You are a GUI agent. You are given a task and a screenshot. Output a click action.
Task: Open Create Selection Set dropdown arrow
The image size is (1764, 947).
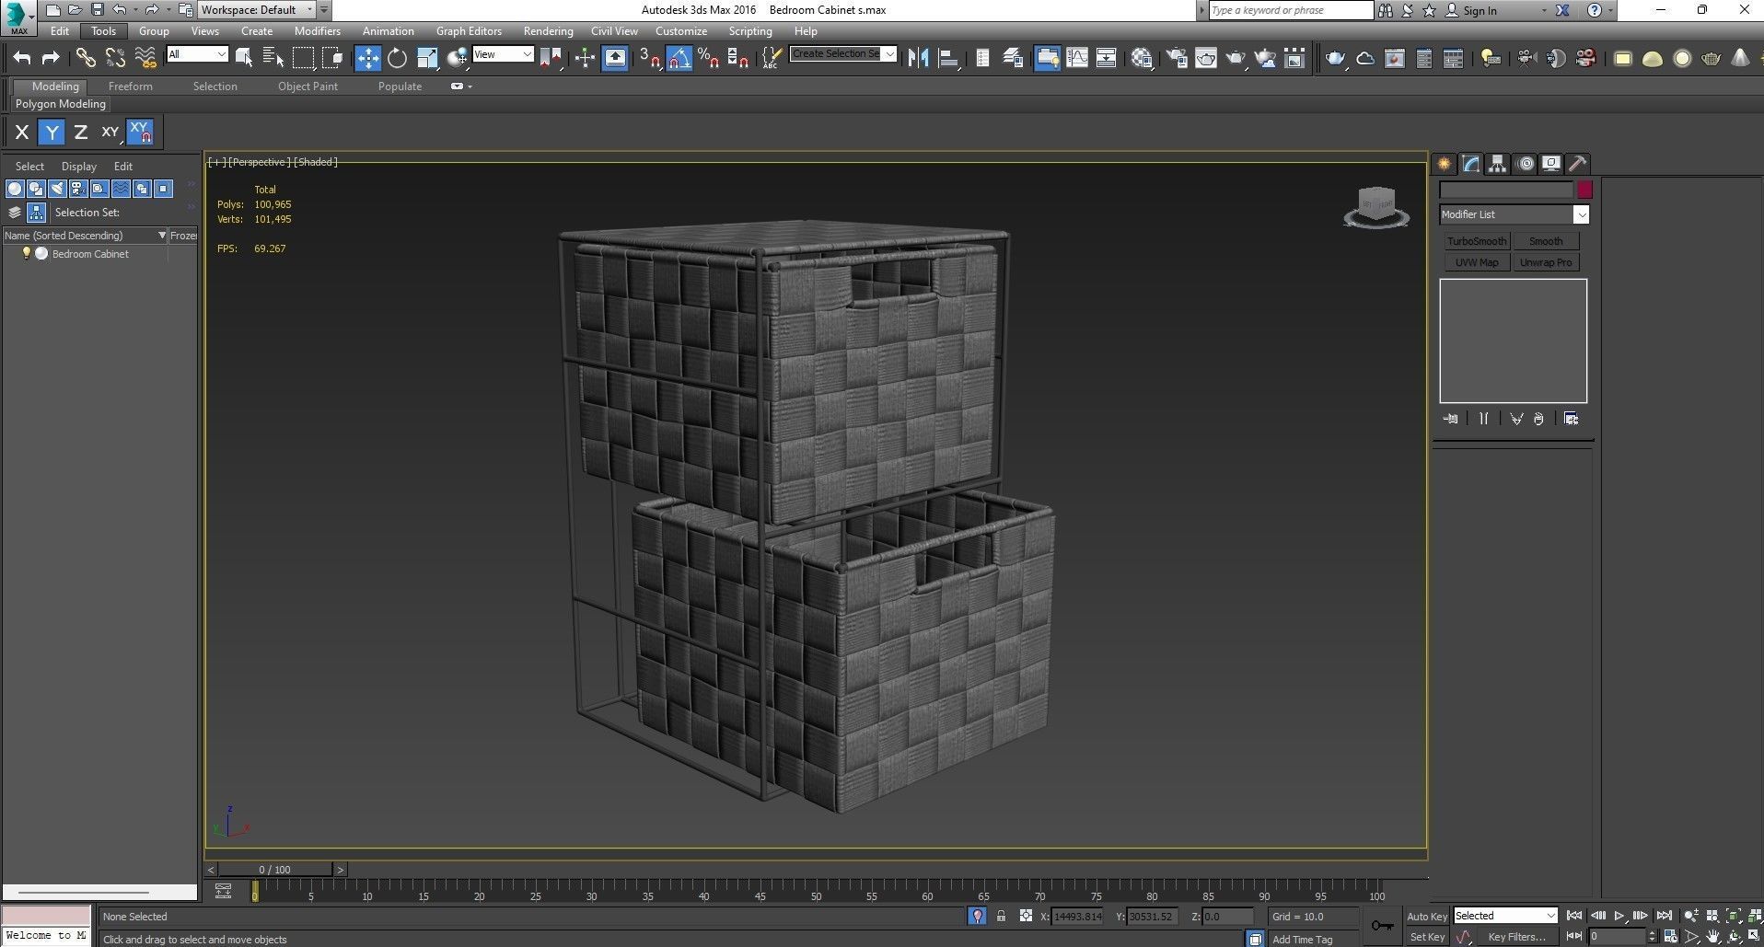coord(889,54)
